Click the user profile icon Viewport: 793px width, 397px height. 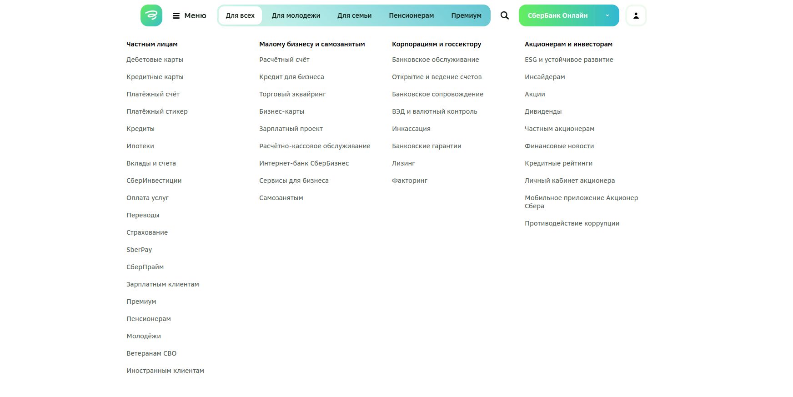[x=636, y=15]
